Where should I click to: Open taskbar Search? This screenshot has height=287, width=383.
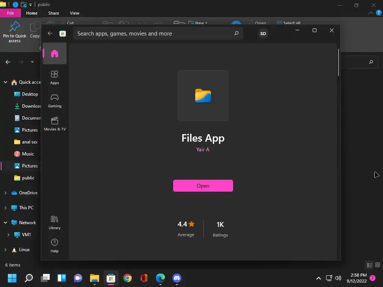(x=28, y=278)
